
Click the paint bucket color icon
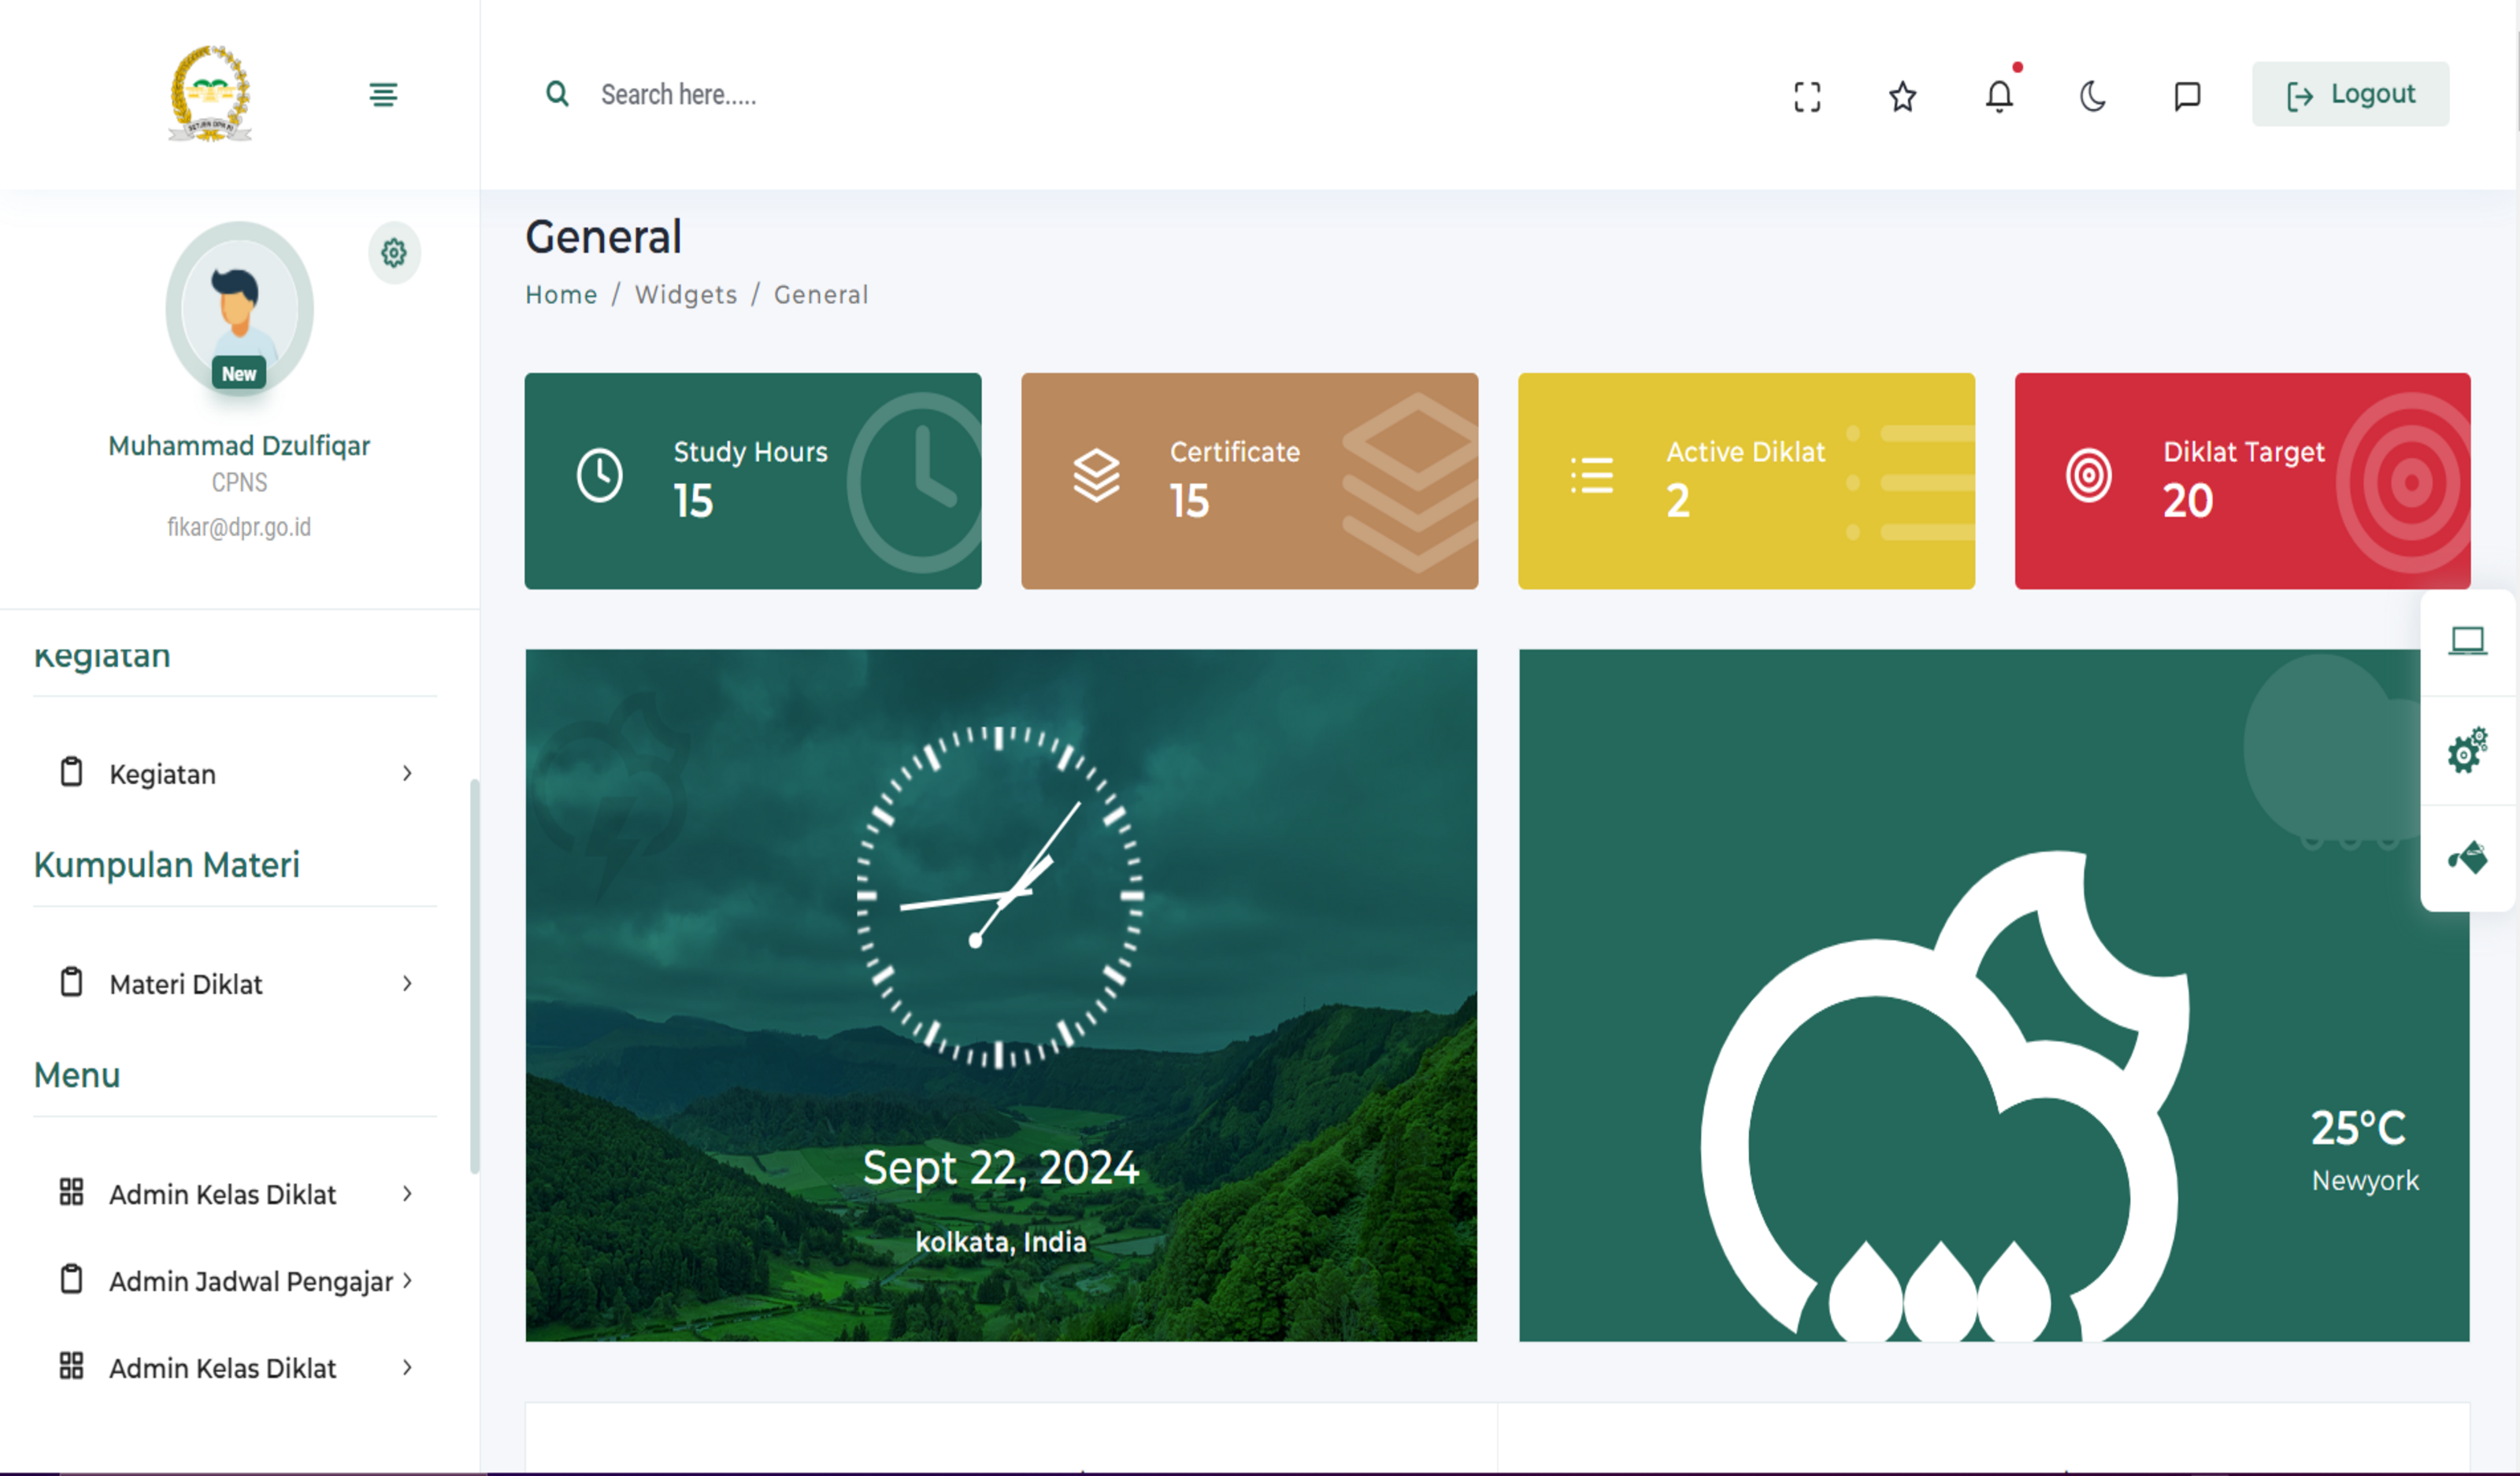click(2467, 857)
